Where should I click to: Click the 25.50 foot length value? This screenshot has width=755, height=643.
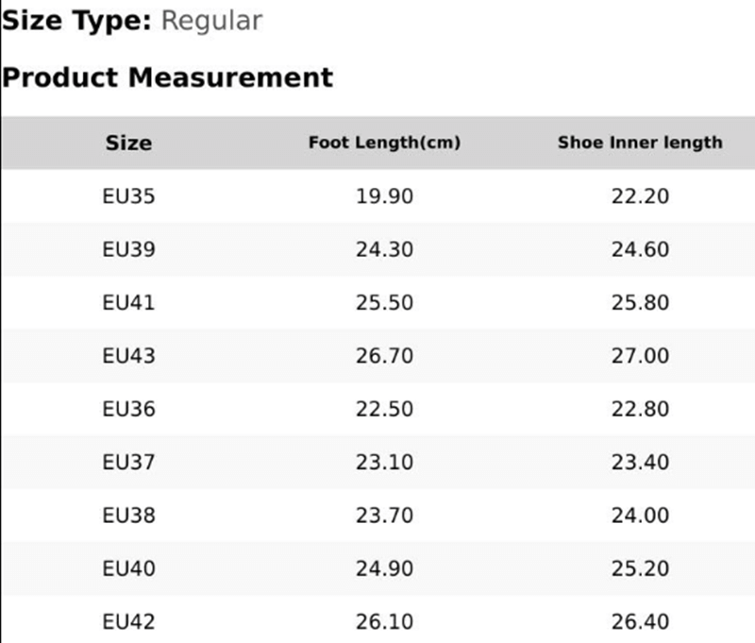384,303
